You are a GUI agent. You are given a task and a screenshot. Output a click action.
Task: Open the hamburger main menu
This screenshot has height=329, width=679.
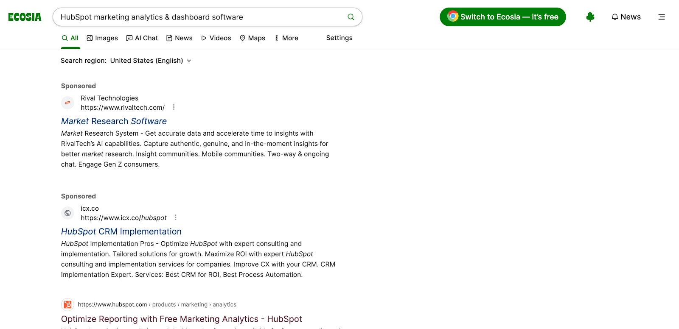(x=662, y=17)
